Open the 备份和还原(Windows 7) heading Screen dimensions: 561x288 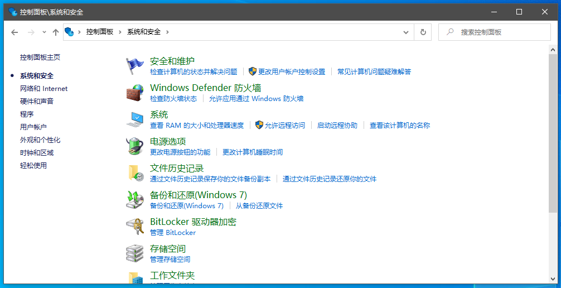pyautogui.click(x=198, y=195)
